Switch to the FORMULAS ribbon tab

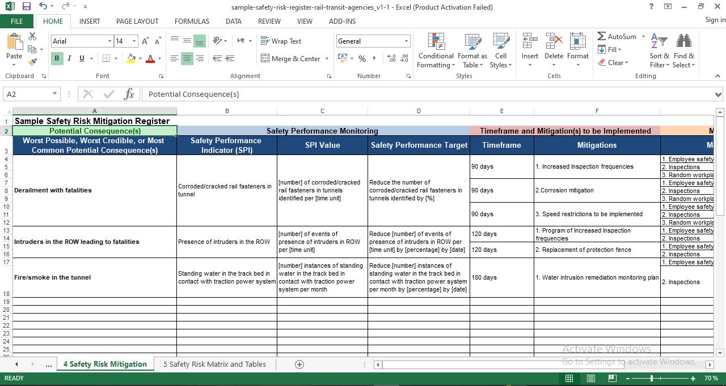tap(192, 21)
